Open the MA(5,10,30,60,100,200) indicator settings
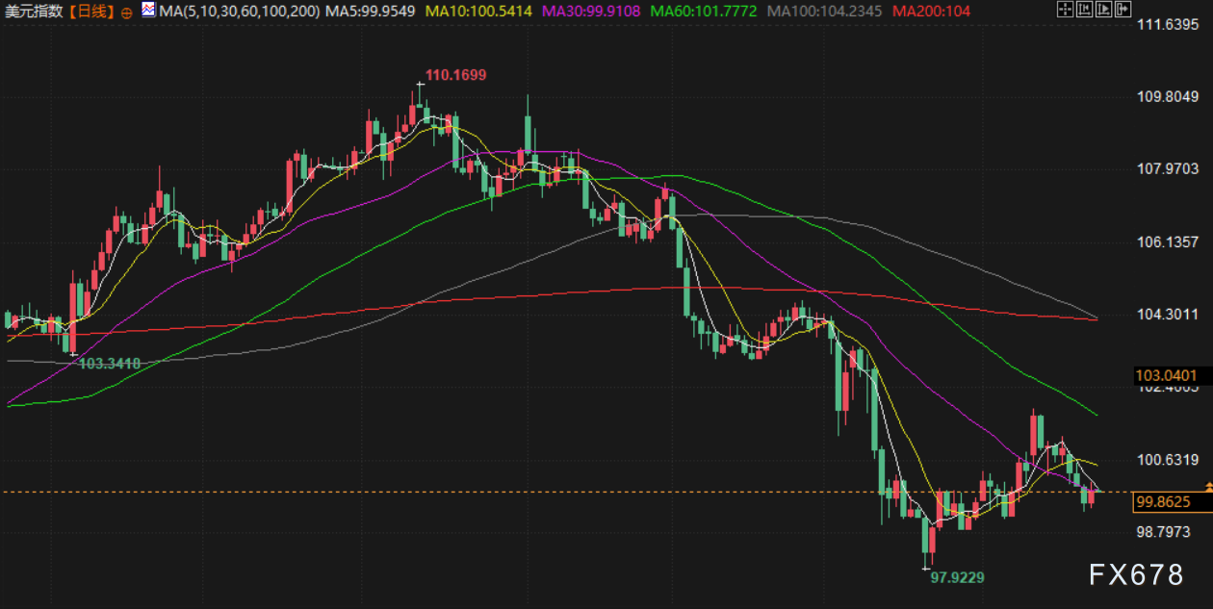Viewport: 1213px width, 609px height. coord(239,12)
